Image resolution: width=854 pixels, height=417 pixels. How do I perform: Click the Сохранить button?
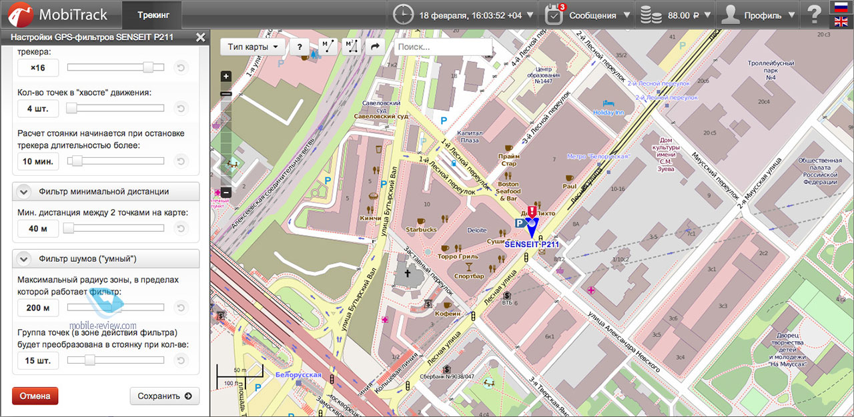(x=165, y=396)
